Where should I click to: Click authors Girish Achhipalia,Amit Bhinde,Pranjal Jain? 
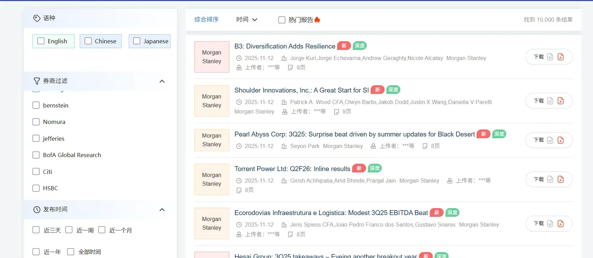click(343, 181)
